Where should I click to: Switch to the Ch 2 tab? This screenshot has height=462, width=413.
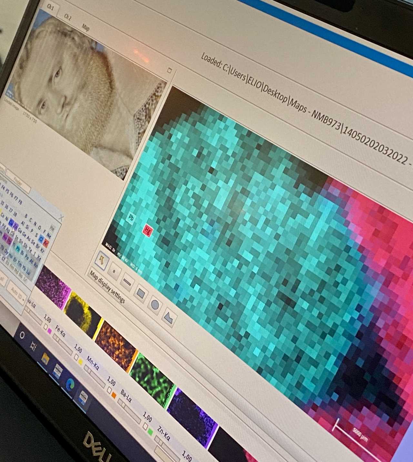click(x=67, y=17)
